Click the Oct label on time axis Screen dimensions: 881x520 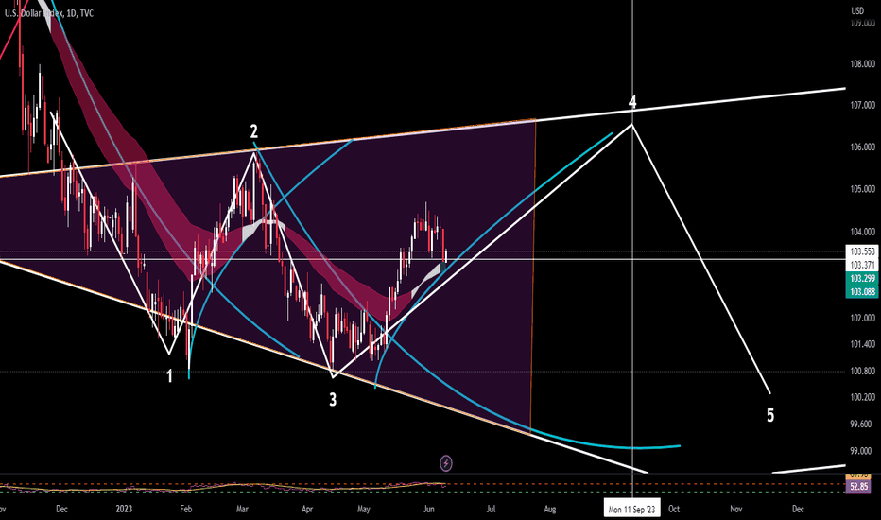click(x=674, y=509)
